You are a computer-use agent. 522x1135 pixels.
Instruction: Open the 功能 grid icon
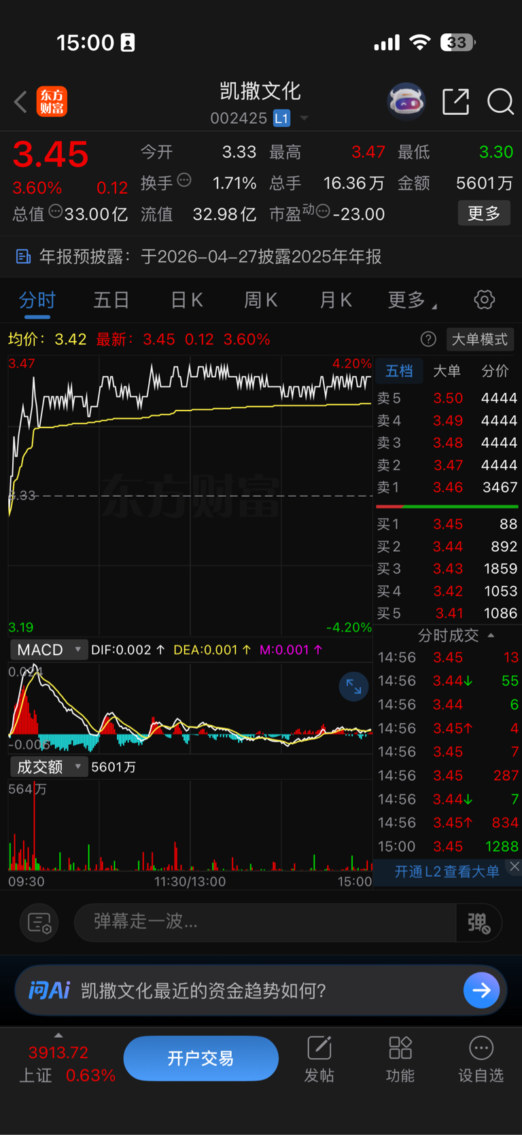[400, 1048]
